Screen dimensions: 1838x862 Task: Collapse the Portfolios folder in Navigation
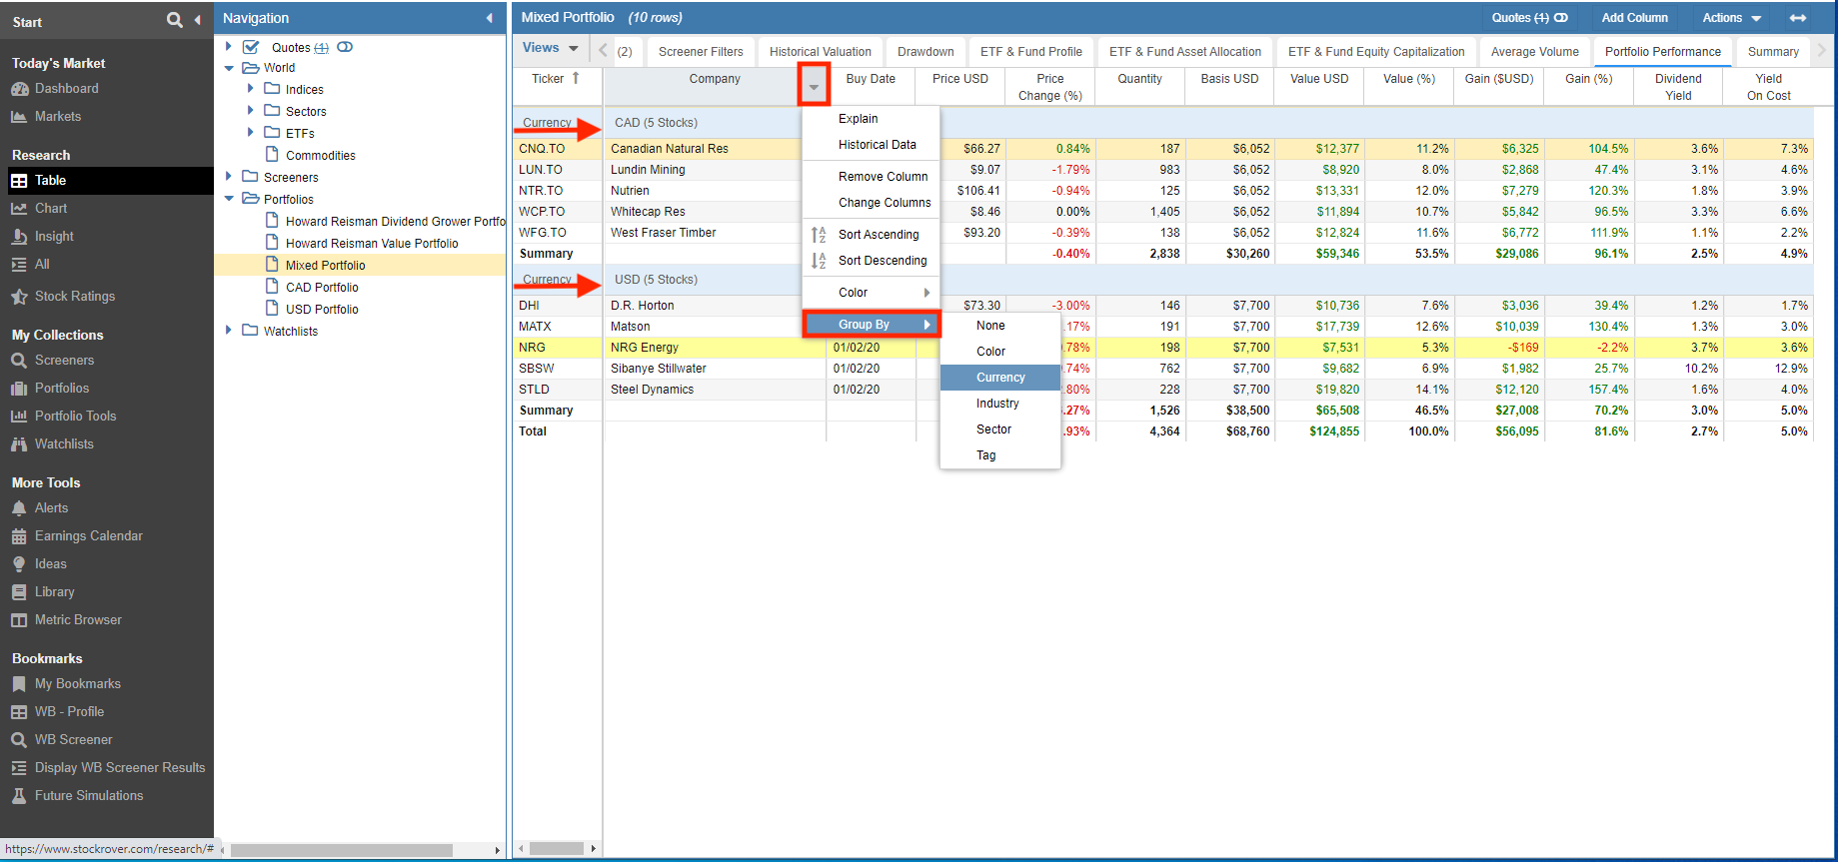(229, 199)
